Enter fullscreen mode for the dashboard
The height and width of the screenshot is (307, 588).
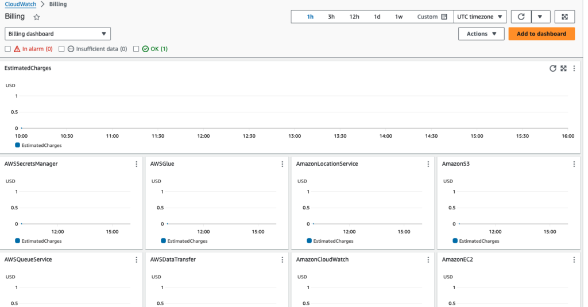(x=564, y=17)
